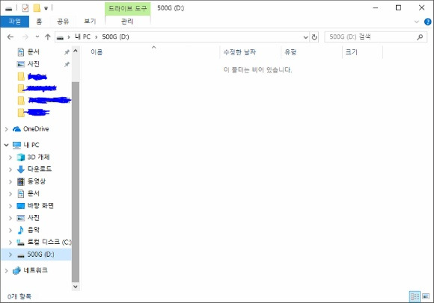Collapse the 내 PC tree node
Screen dimensions: 434x303
7,145
